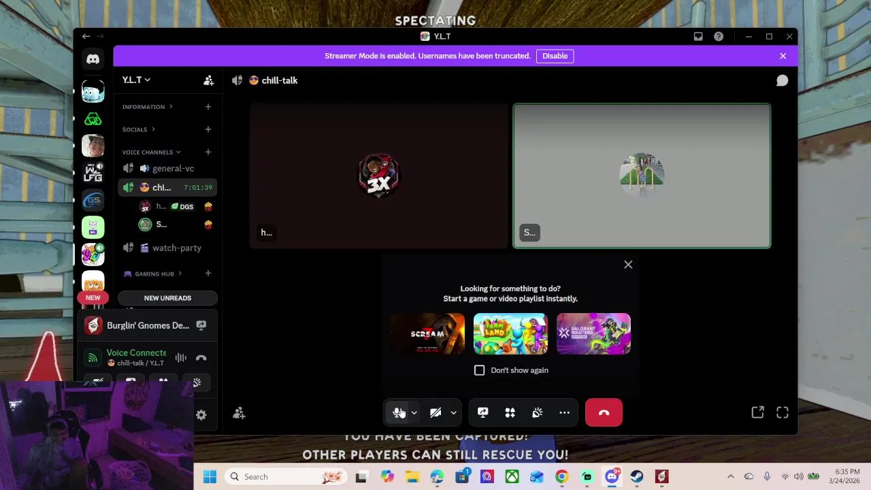Open Steam from the taskbar
Image resolution: width=871 pixels, height=490 pixels.
point(637,476)
